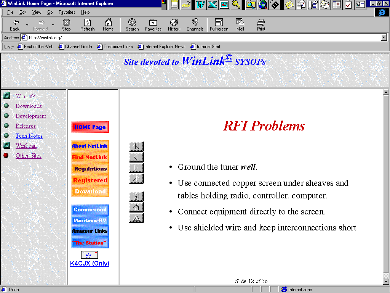Print the current page
Image resolution: width=390 pixels, height=293 pixels.
(x=261, y=25)
